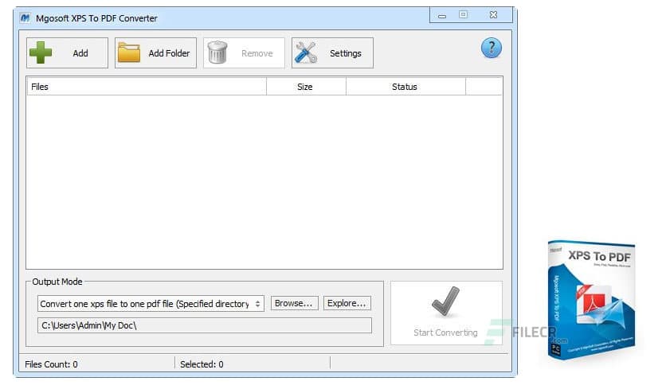Close the Mgosoft converter window
The height and width of the screenshot is (385, 666).
tap(493, 15)
